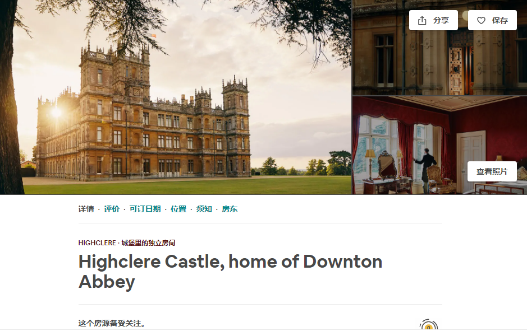The image size is (527, 336).
Task: Click the badge icon beside the listing highlight
Action: 429,325
